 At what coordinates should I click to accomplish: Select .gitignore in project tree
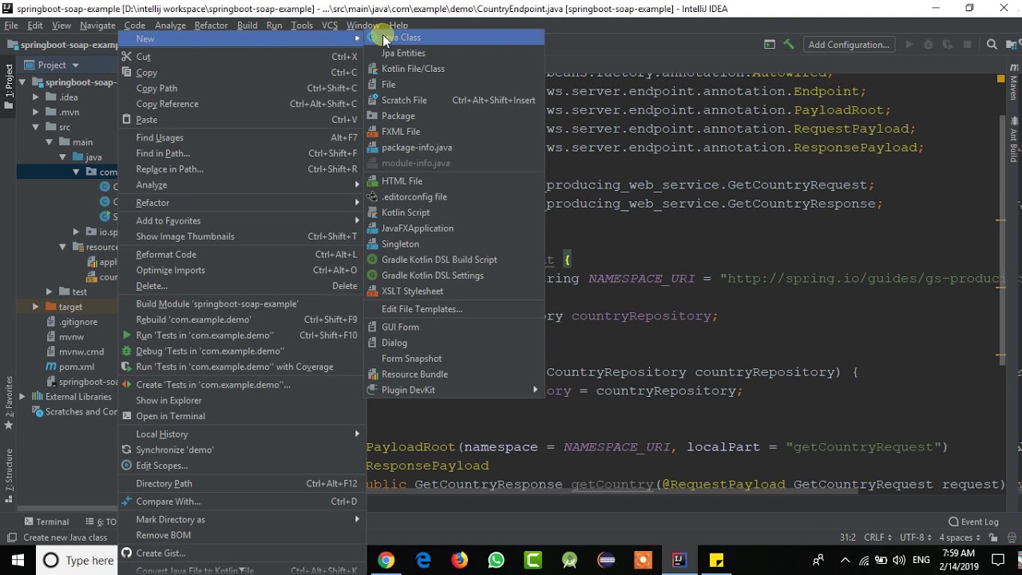point(71,323)
